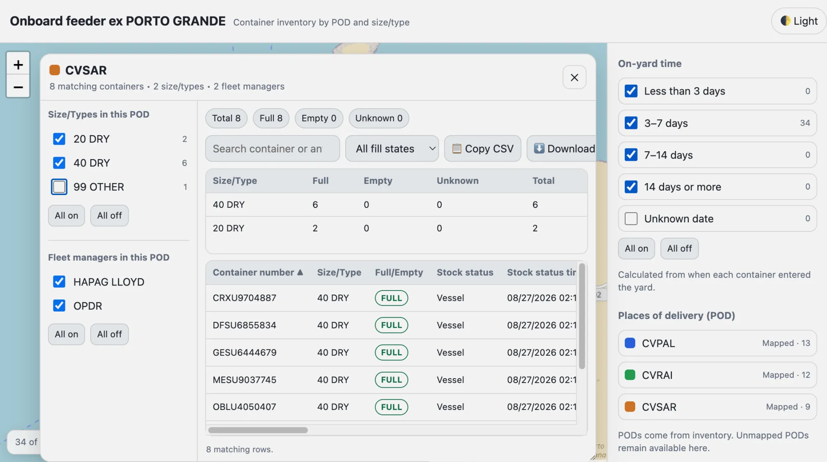Open the All fill states dropdown
The width and height of the screenshot is (827, 462).
(392, 148)
